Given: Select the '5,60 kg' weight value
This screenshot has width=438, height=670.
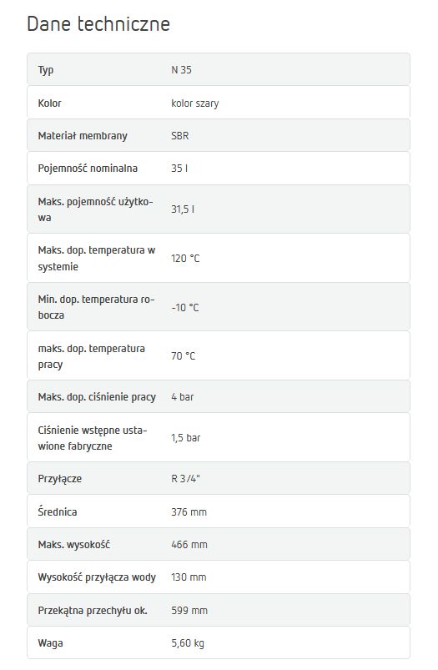Looking at the screenshot, I should point(188,643).
